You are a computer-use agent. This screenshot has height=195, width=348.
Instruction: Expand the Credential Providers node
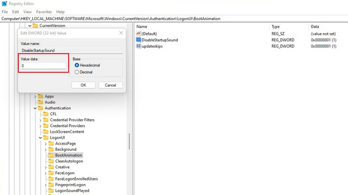coord(40,126)
